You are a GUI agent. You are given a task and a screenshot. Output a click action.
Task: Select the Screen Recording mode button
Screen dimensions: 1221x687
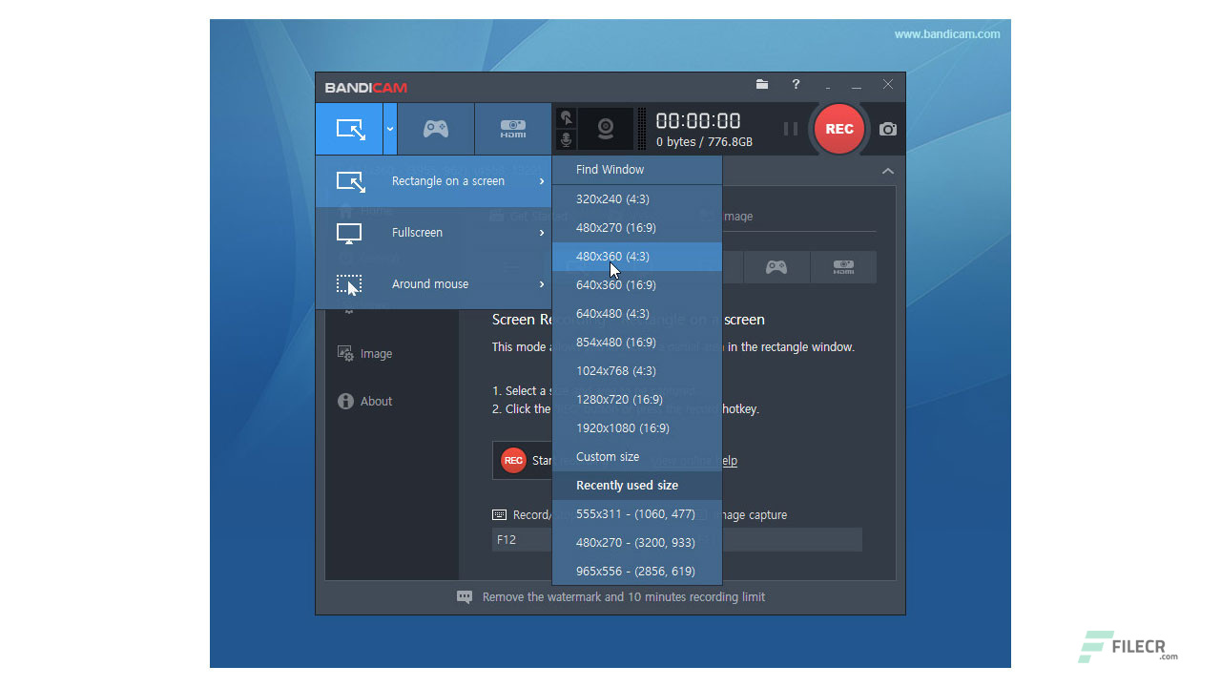pyautogui.click(x=349, y=129)
